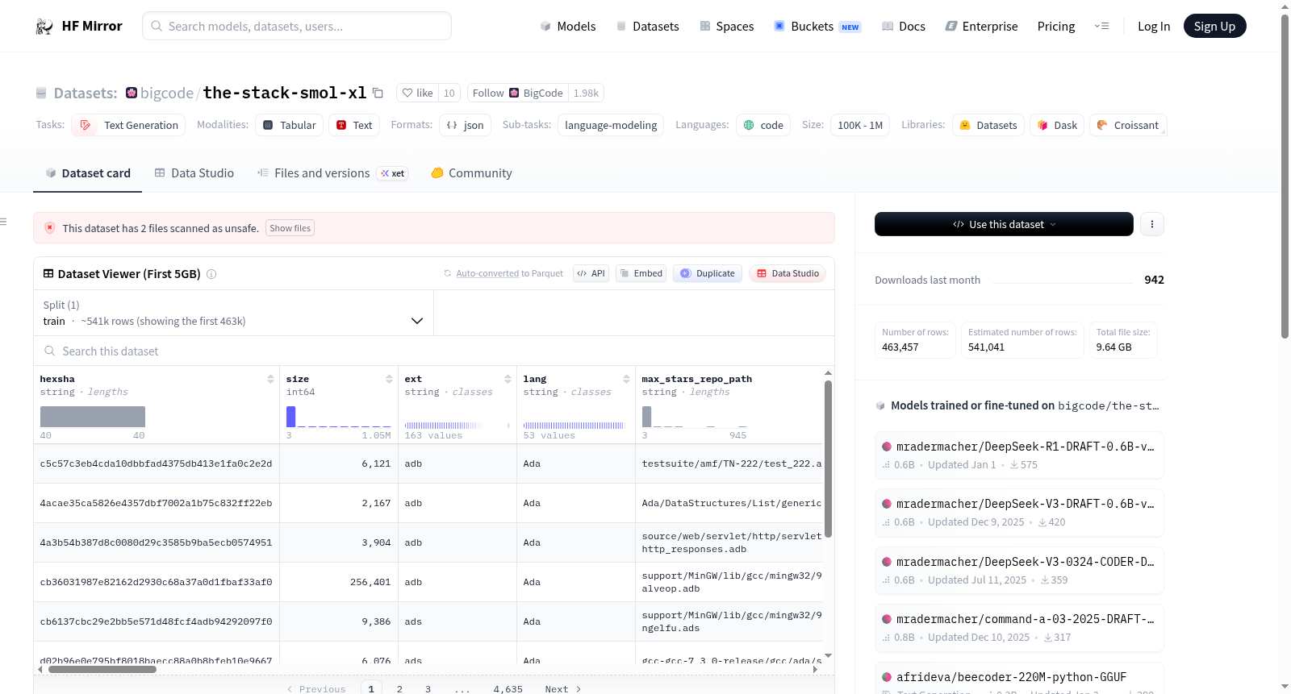
Task: Open the left sidebar toggle icon
Action: [3, 222]
